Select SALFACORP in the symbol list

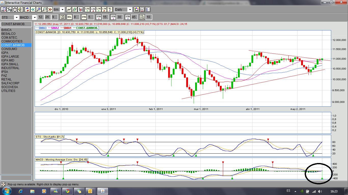click(x=10, y=83)
